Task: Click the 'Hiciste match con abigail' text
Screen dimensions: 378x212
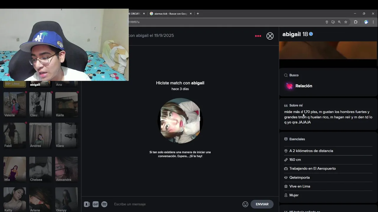Action: (180, 83)
